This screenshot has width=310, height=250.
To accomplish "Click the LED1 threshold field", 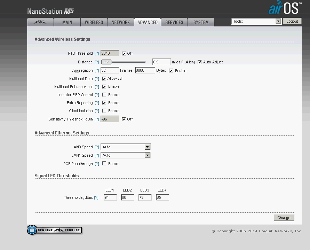I will (110, 197).
